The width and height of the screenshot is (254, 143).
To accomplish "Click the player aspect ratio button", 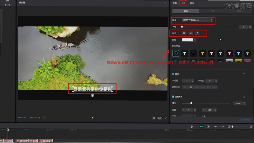I will 160,118.
